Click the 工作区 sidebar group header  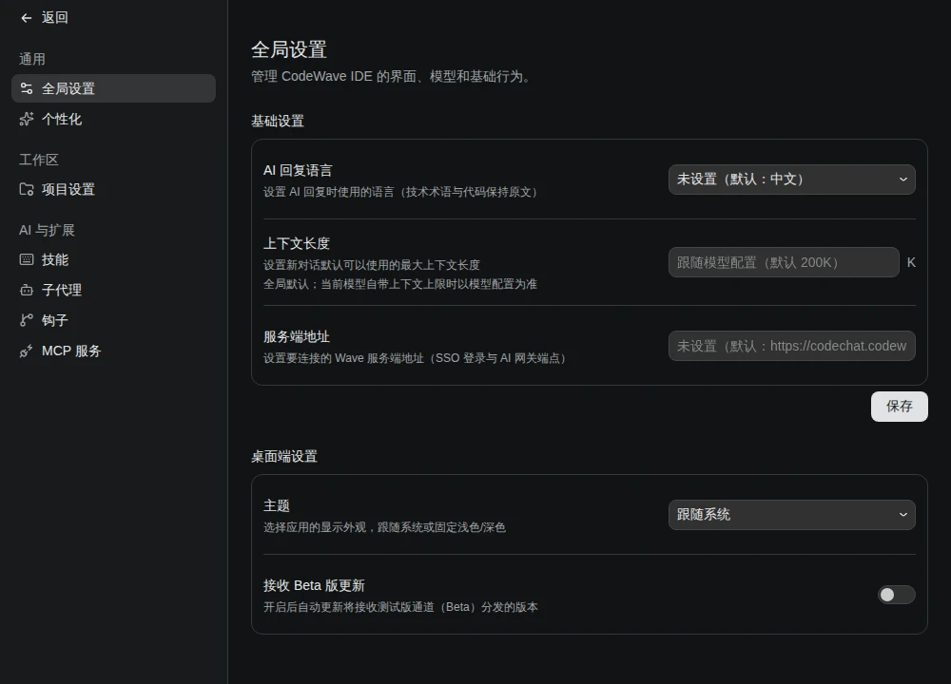[x=39, y=160]
